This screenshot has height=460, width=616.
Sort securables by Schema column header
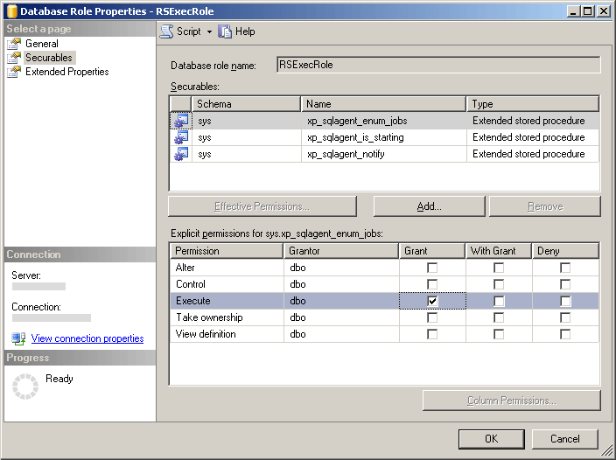click(246, 104)
